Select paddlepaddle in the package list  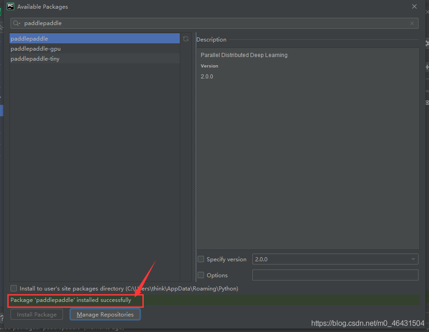[94, 39]
